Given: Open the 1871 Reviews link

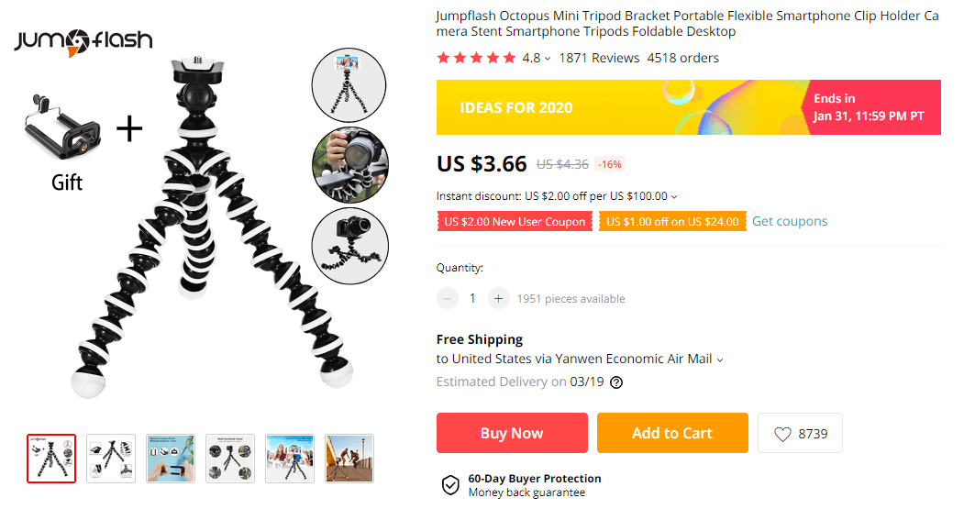Looking at the screenshot, I should [x=599, y=58].
